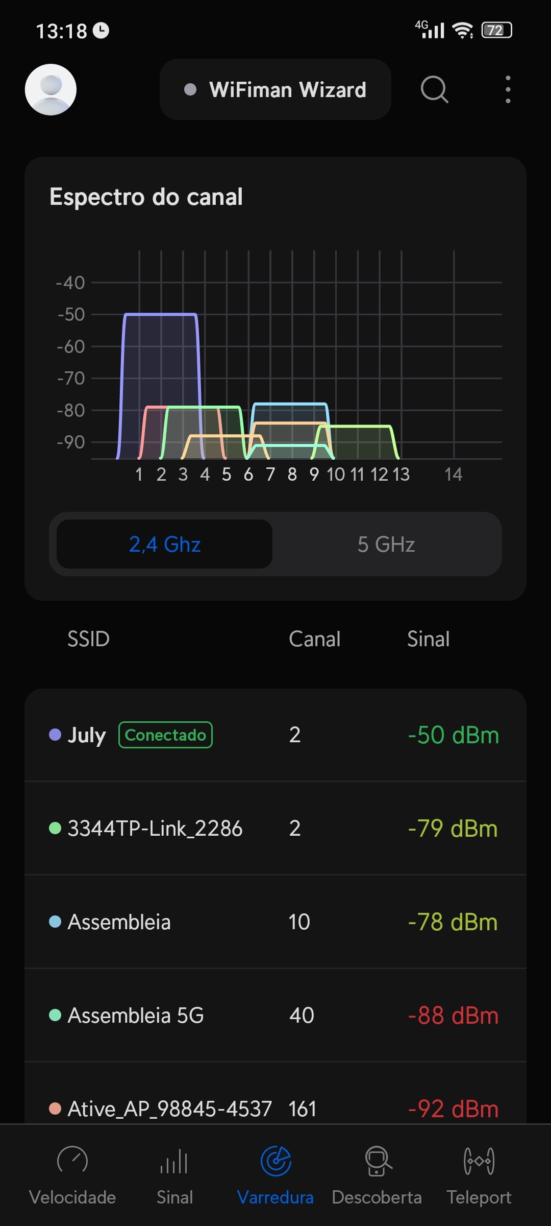Switch spectrum to 5 GHz band
The width and height of the screenshot is (551, 1226).
[x=386, y=544]
